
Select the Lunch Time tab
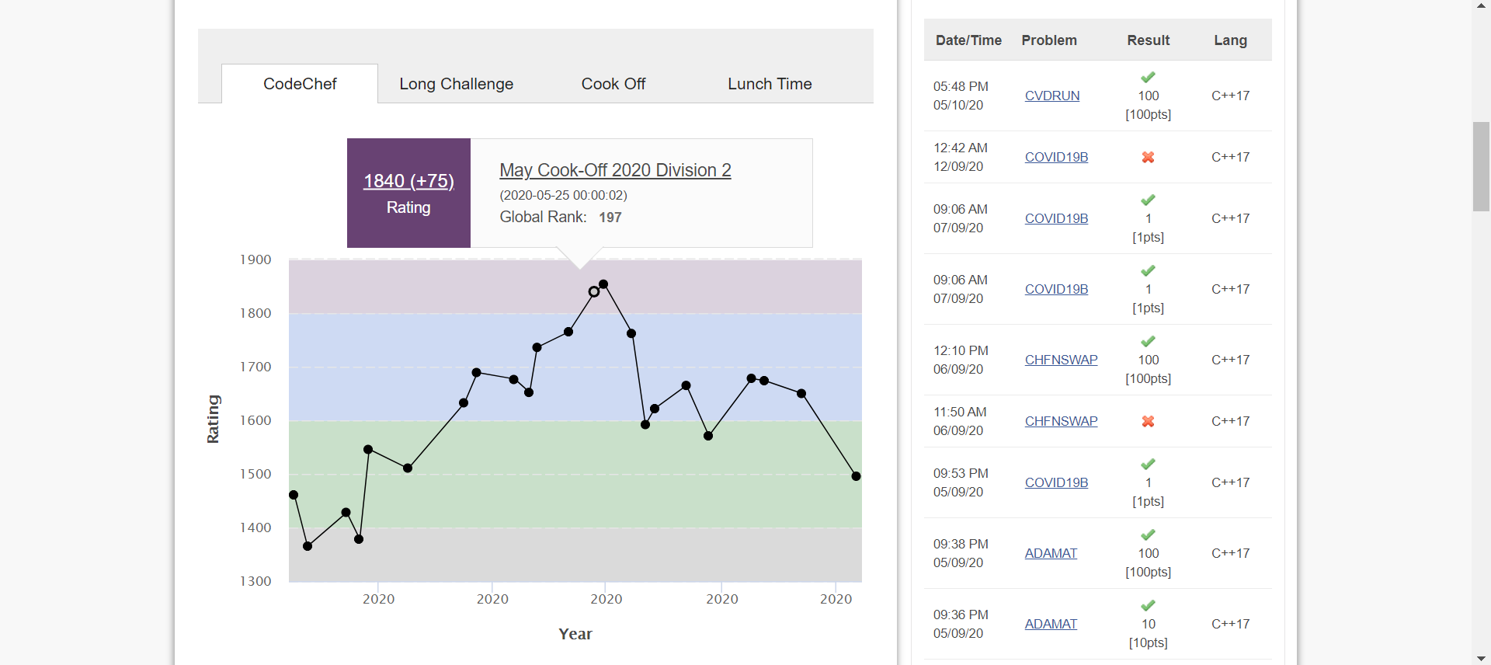tap(769, 84)
